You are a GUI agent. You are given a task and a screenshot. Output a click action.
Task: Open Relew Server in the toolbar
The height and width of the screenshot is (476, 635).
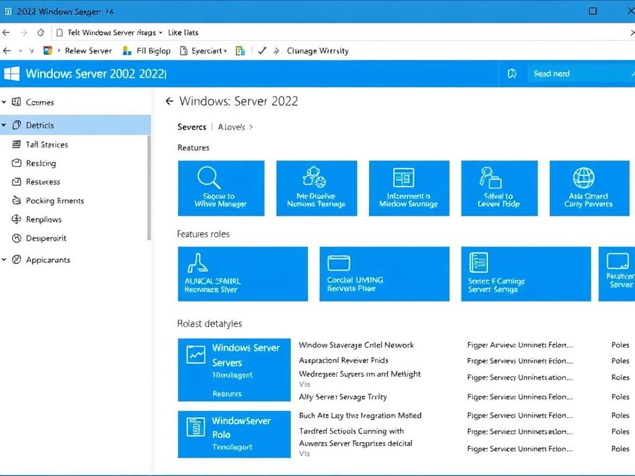88,51
